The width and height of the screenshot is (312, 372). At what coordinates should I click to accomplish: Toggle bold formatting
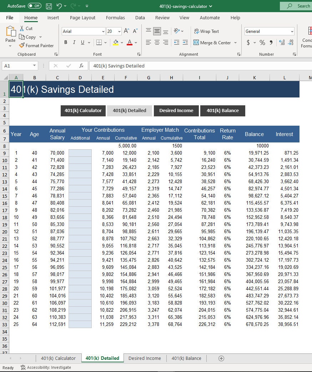pyautogui.click(x=66, y=42)
